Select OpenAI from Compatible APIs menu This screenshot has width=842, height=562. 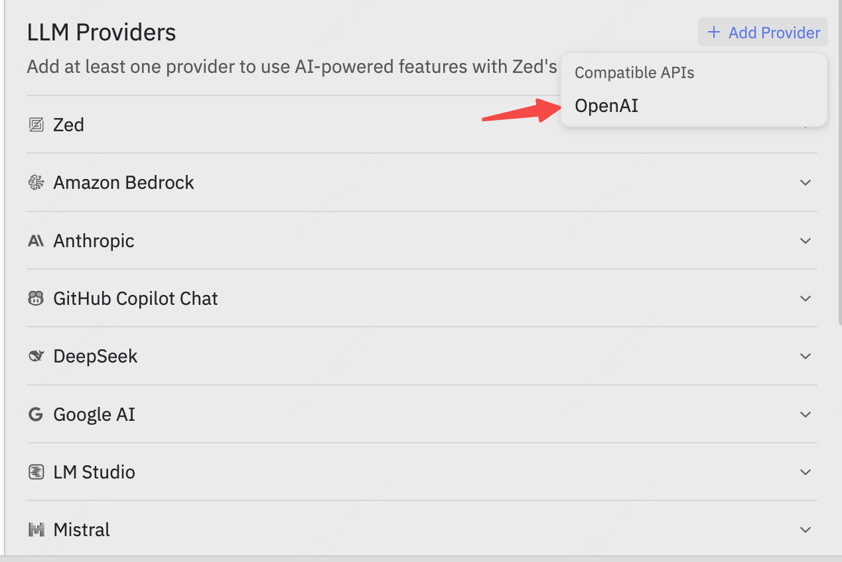coord(606,106)
